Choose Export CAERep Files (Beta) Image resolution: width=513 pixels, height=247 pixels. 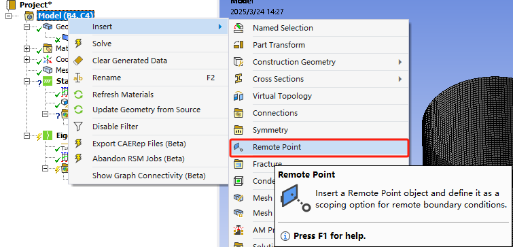coord(149,144)
